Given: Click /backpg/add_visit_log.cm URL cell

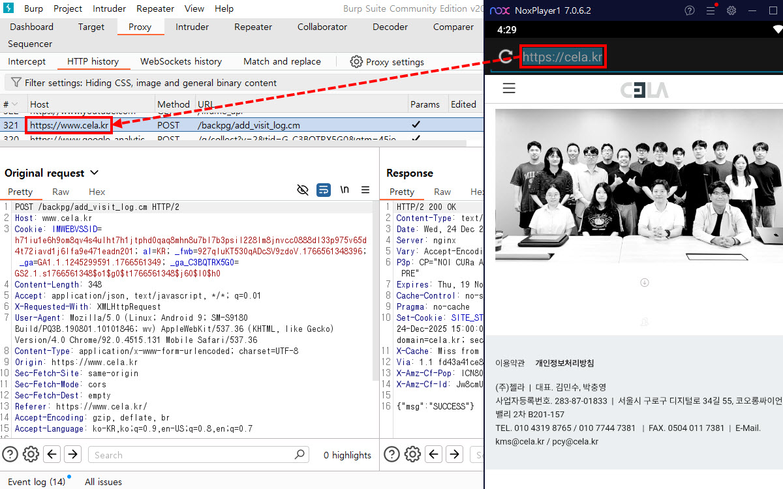Looking at the screenshot, I should (x=249, y=125).
